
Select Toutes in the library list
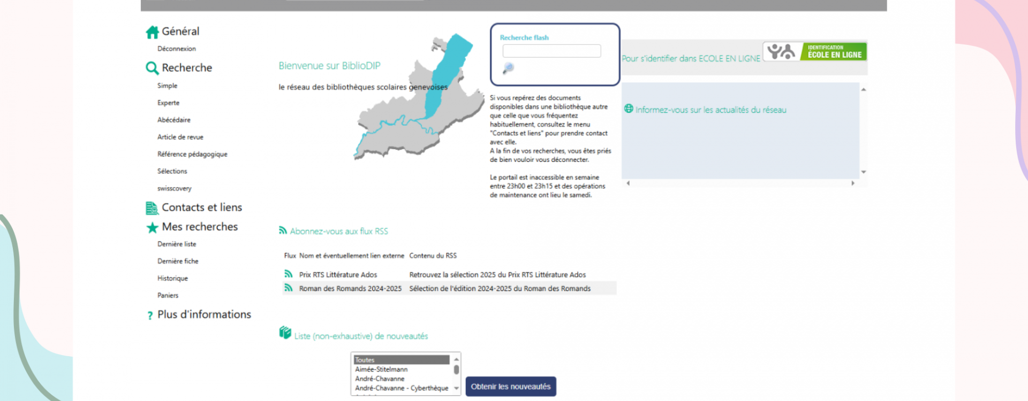coord(402,360)
